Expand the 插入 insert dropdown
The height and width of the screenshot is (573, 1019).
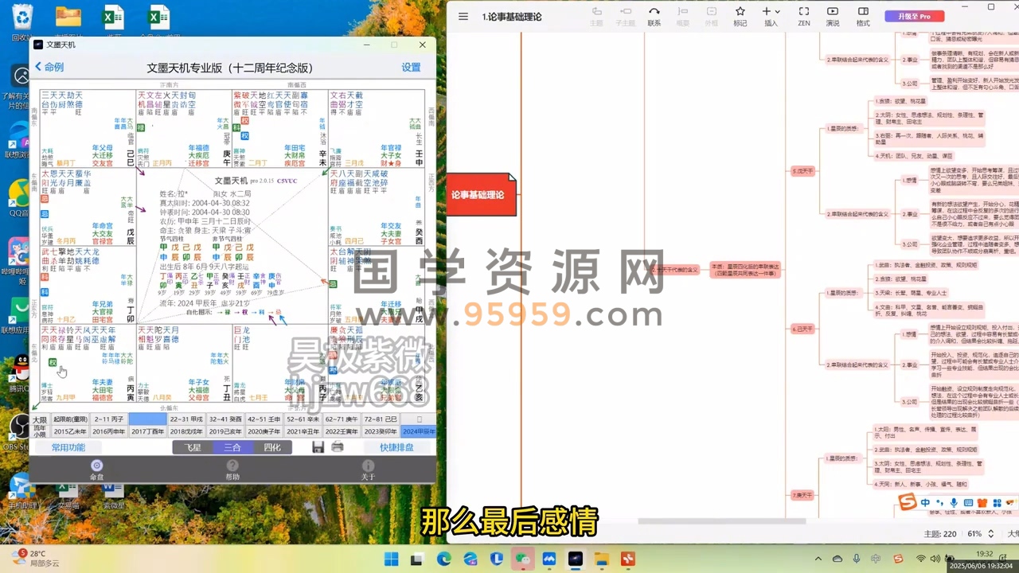(x=771, y=16)
